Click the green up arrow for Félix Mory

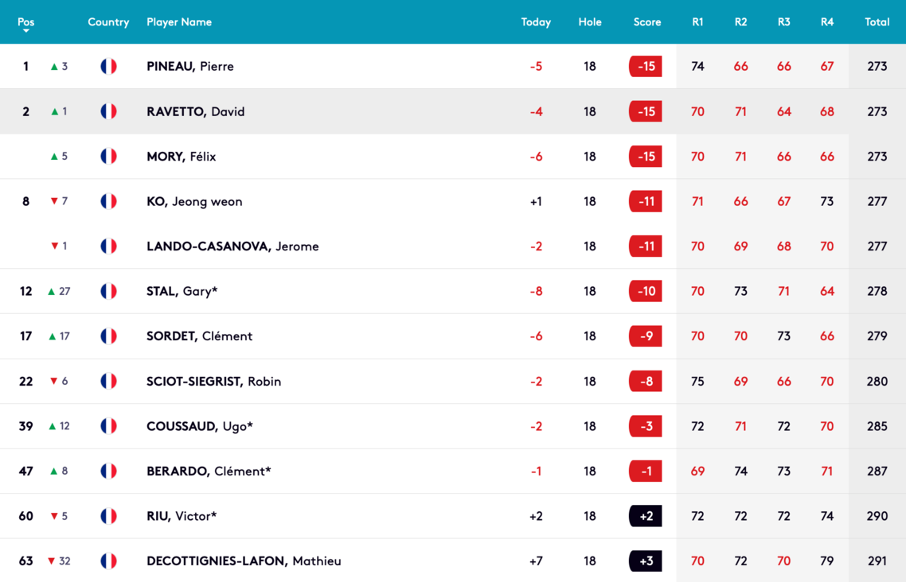tap(54, 157)
